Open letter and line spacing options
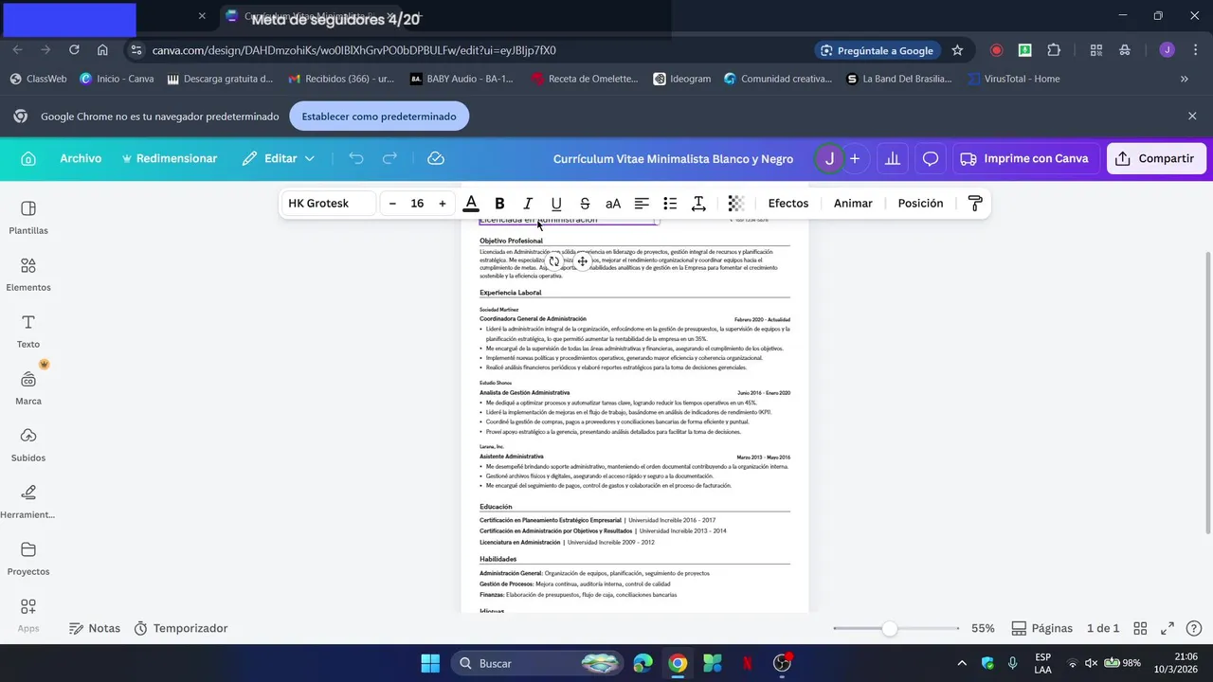This screenshot has height=682, width=1213. point(698,204)
